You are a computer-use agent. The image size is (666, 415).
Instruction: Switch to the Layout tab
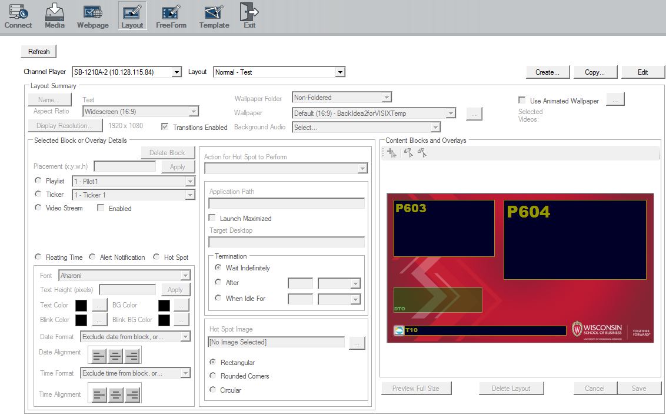(132, 15)
